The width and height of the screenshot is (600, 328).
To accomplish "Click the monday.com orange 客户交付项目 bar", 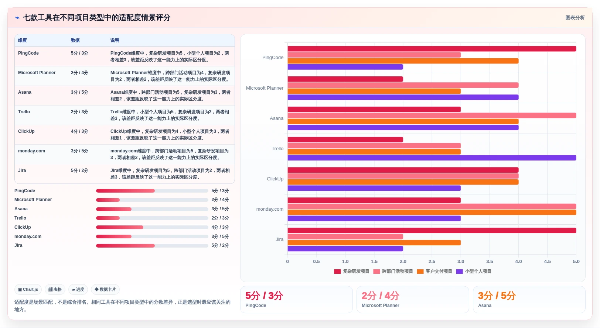I will click(432, 213).
